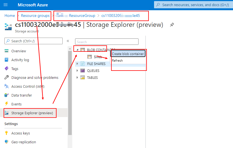Click the lightning Events icon

pyautogui.click(x=7, y=104)
